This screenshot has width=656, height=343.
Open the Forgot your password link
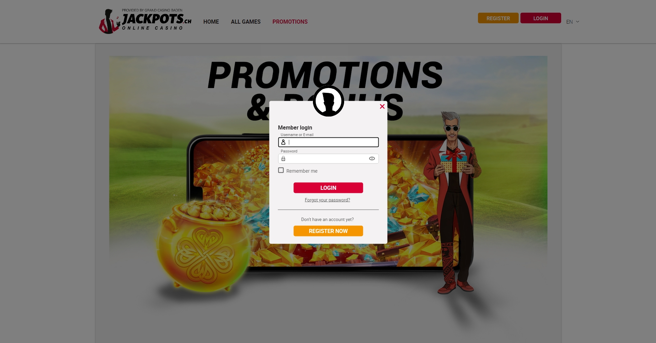[327, 200]
